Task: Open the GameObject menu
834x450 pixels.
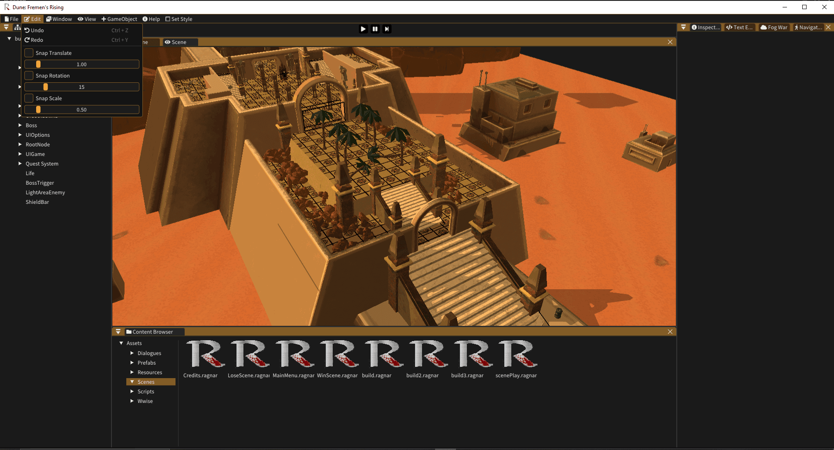Action: (119, 19)
